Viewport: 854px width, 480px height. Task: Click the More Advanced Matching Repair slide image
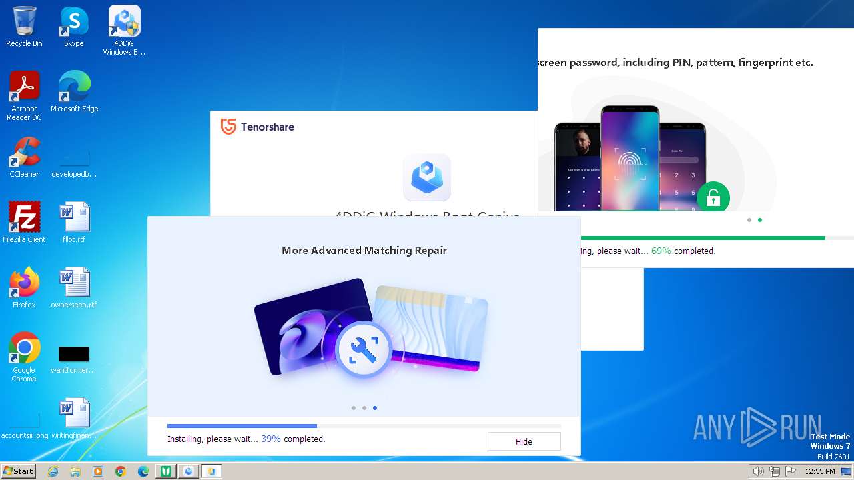371,329
